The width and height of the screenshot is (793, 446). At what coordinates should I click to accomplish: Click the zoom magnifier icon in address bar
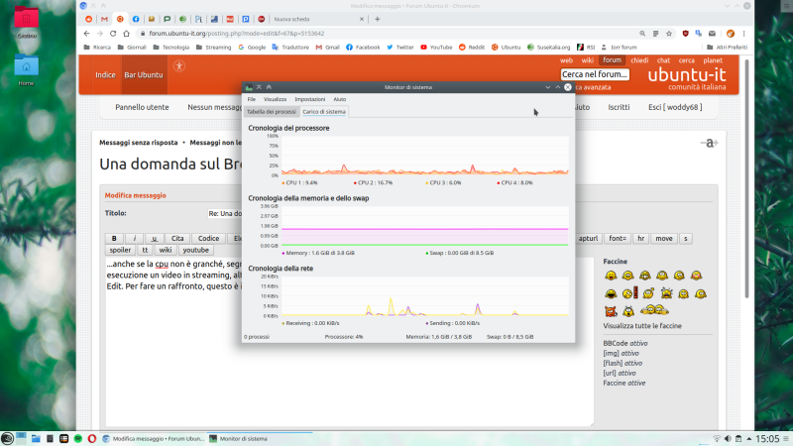tap(642, 34)
